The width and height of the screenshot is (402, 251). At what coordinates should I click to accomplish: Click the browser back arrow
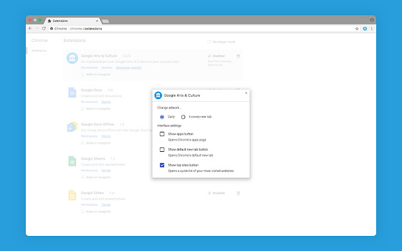(x=31, y=28)
